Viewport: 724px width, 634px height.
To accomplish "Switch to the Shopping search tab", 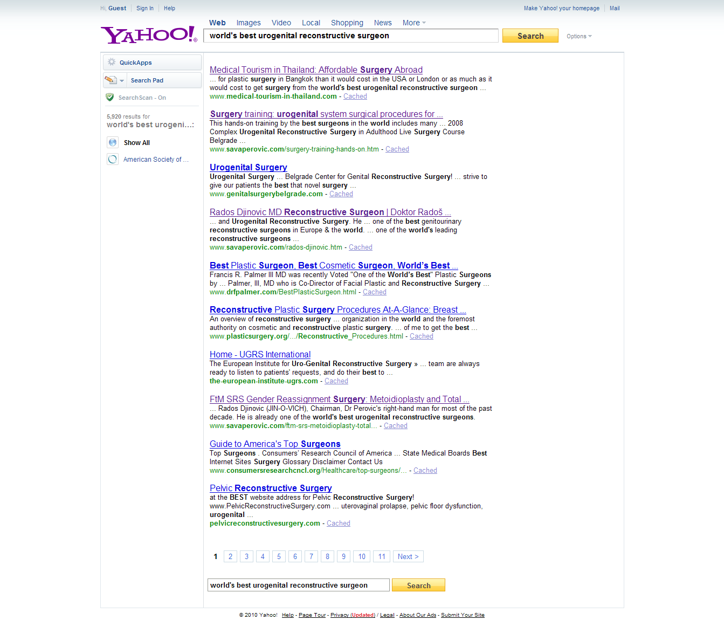I will coord(347,23).
